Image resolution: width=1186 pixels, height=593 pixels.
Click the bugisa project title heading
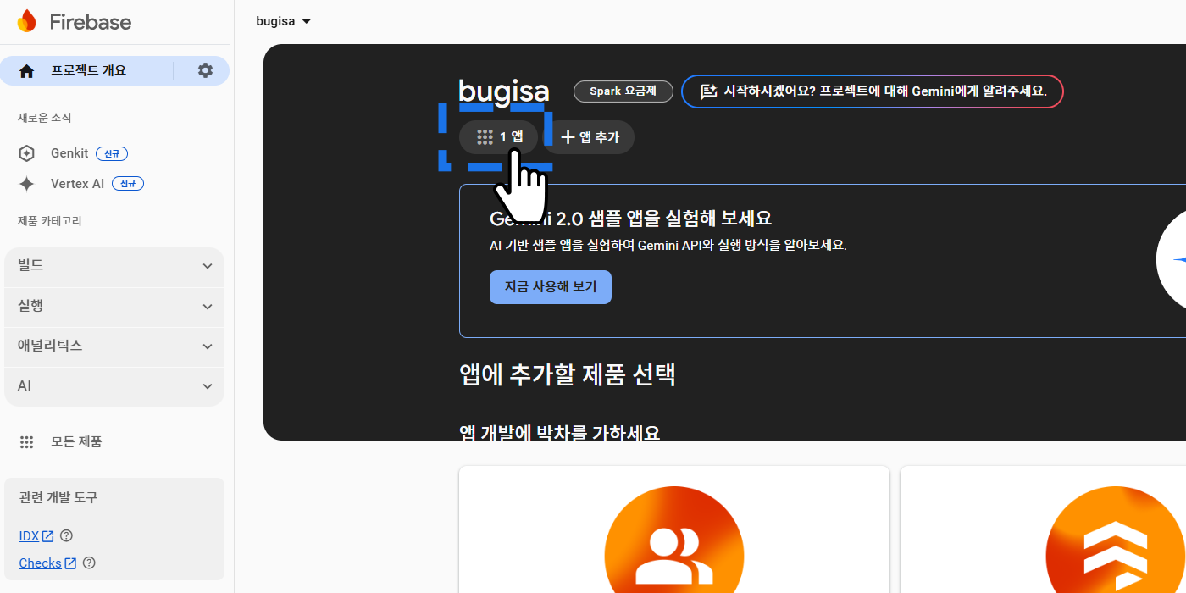[504, 92]
